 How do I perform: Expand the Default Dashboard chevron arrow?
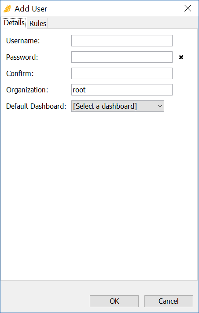[x=160, y=106]
